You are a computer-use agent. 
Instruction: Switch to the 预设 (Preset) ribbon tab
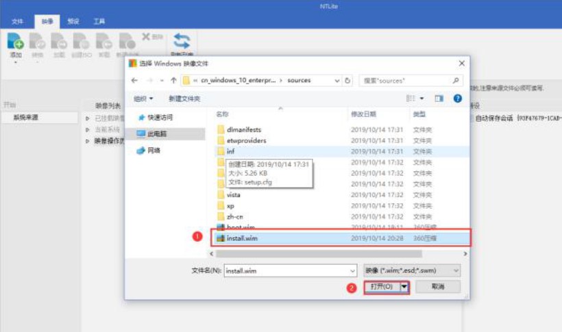coord(73,21)
